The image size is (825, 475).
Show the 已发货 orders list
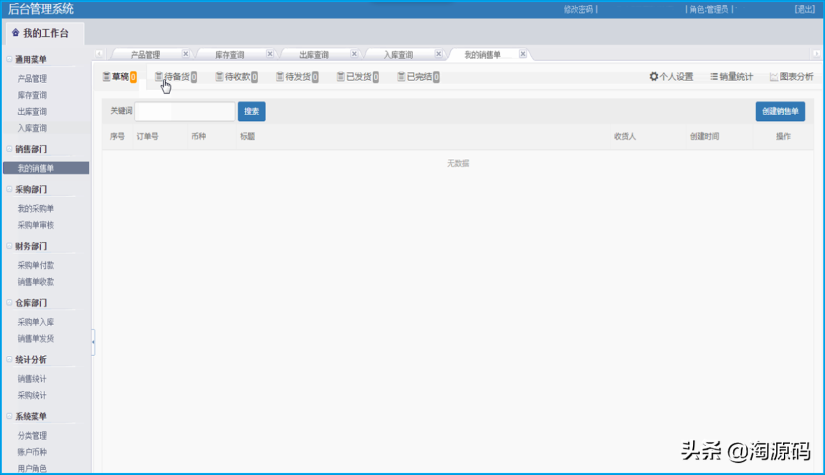point(357,77)
